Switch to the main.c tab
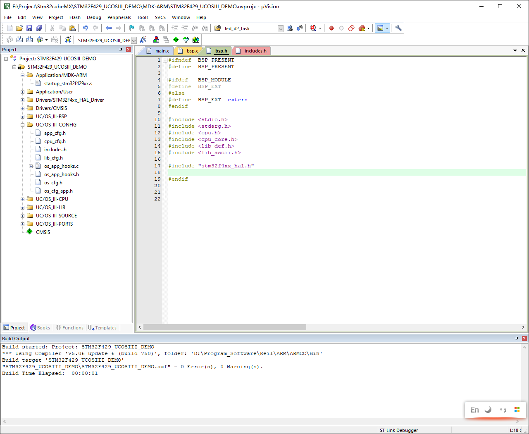The image size is (529, 434). point(158,51)
